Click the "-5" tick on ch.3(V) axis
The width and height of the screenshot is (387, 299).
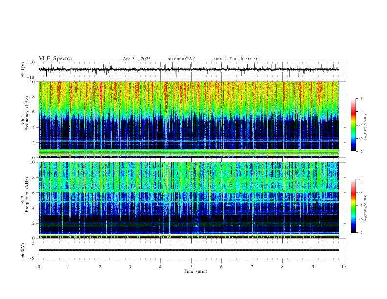tap(33, 258)
